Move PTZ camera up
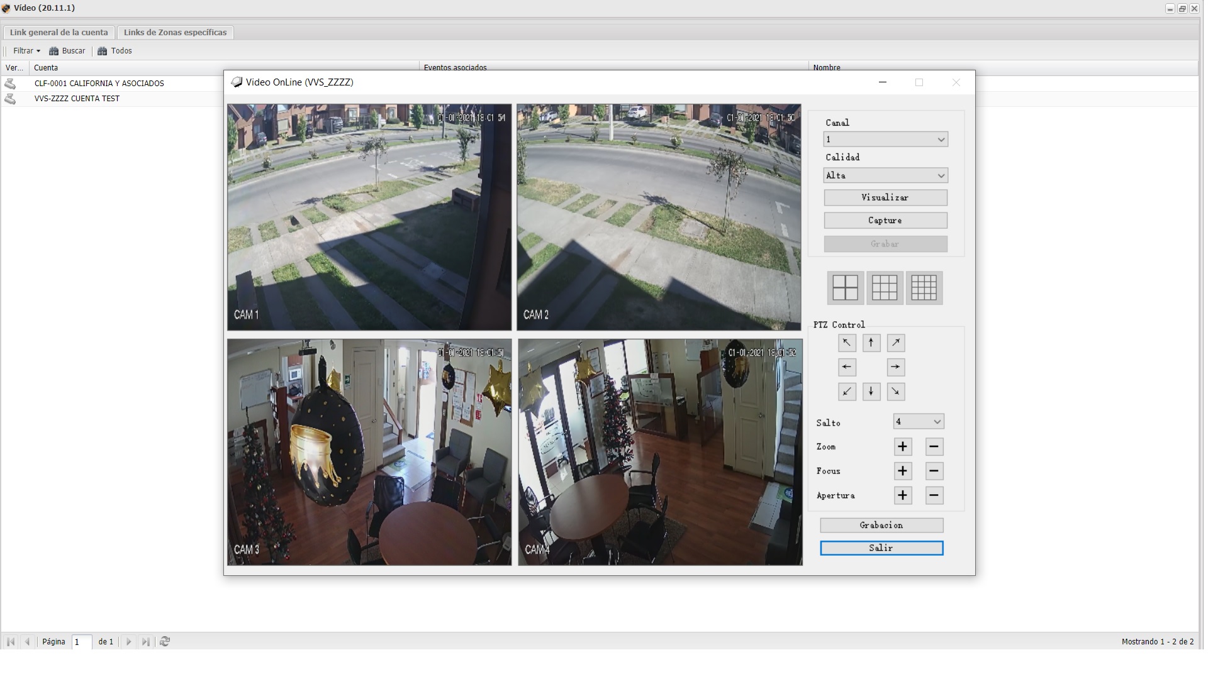 click(871, 343)
